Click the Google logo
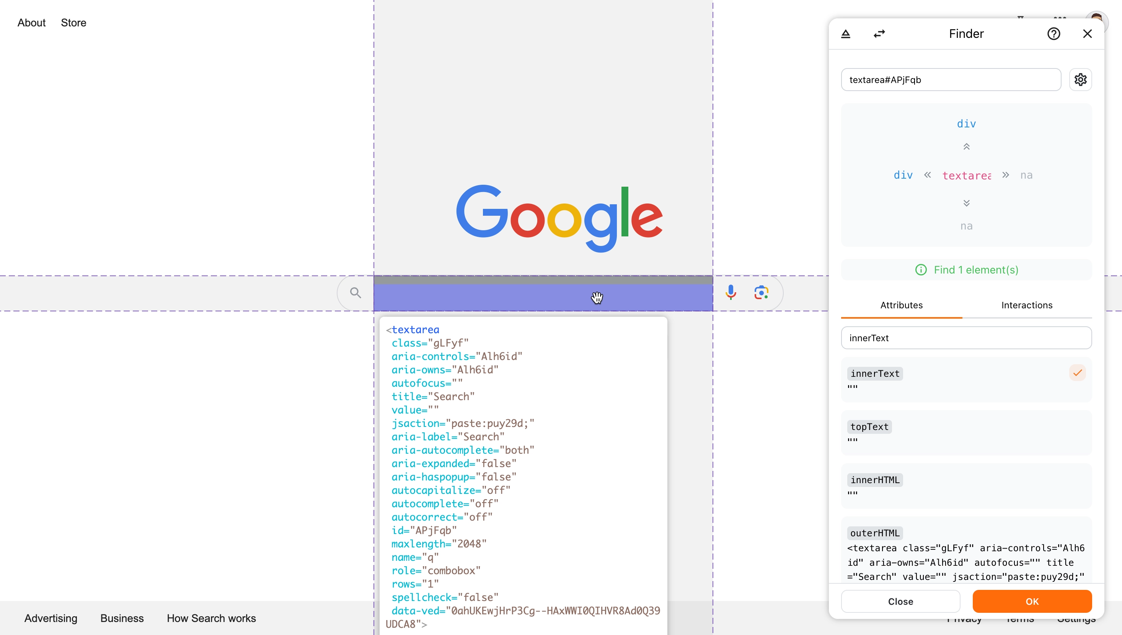 coord(559,218)
